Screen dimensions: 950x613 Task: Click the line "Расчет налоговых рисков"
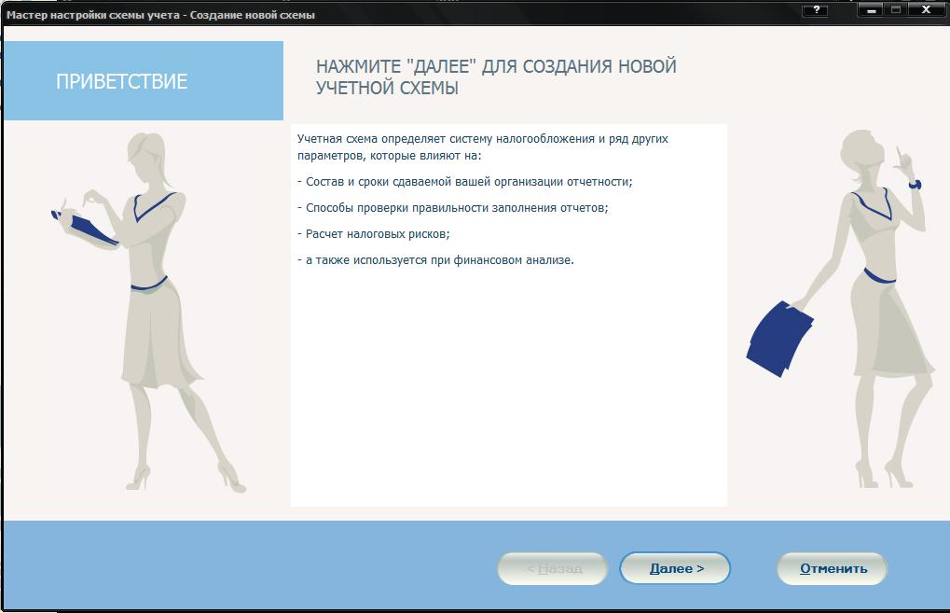pyautogui.click(x=373, y=234)
